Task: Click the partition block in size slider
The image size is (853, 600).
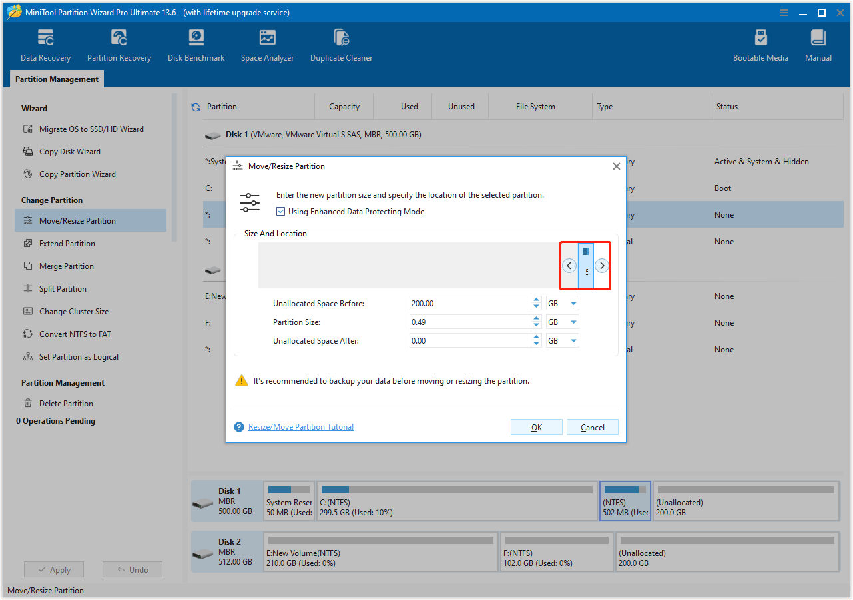Action: coord(585,266)
